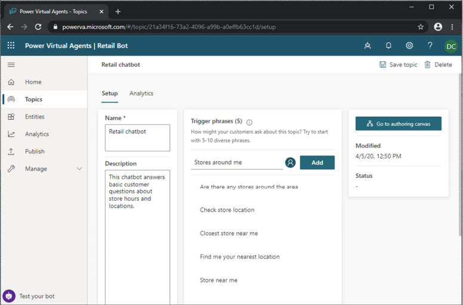The height and width of the screenshot is (305, 463).
Task: Click the notifications bell icon
Action: point(388,46)
